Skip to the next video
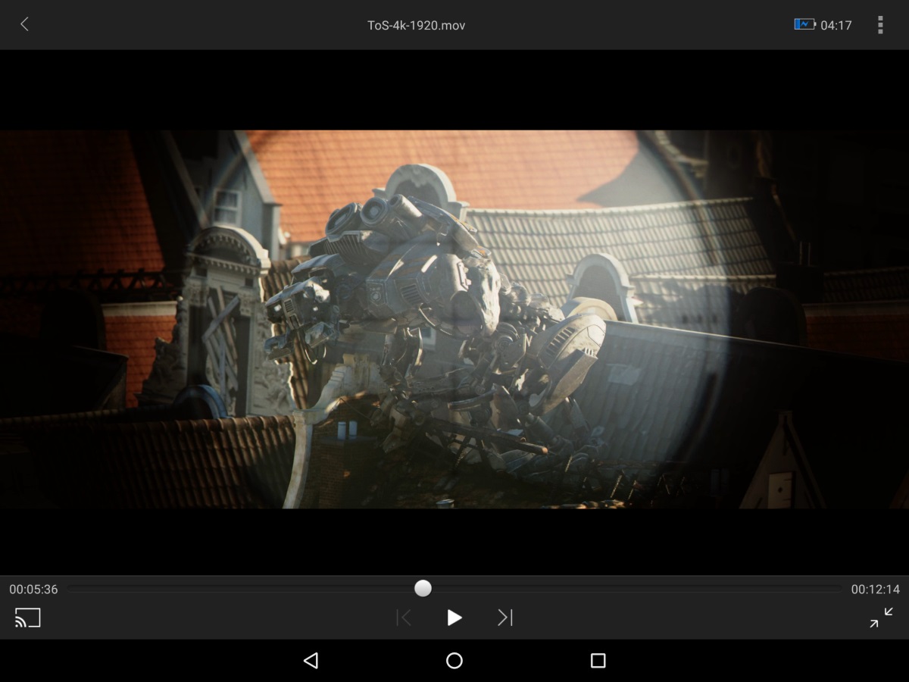 pyautogui.click(x=504, y=618)
